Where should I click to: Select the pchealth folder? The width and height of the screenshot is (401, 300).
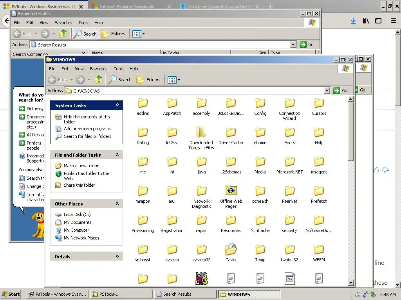point(260,195)
